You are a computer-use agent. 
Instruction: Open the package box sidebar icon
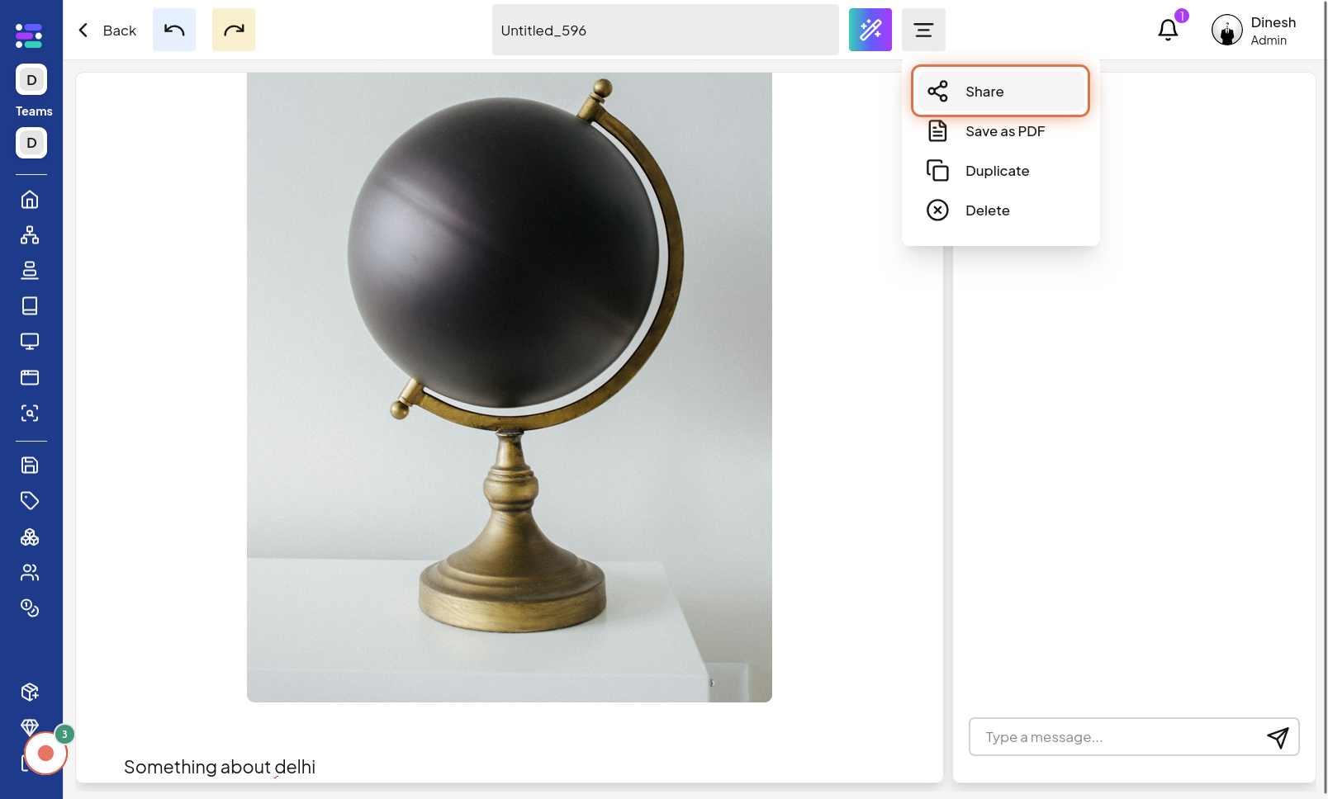30,692
